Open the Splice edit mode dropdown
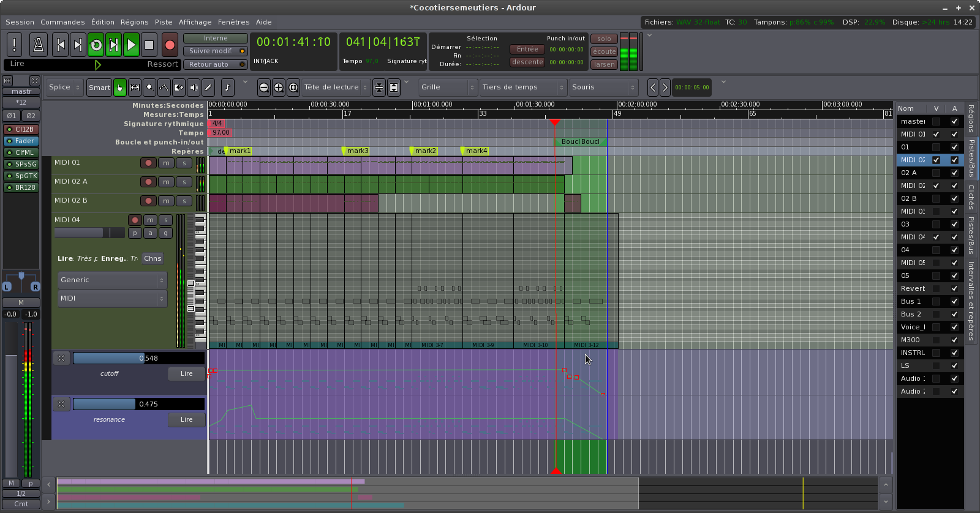This screenshot has width=980, height=513. (x=65, y=88)
